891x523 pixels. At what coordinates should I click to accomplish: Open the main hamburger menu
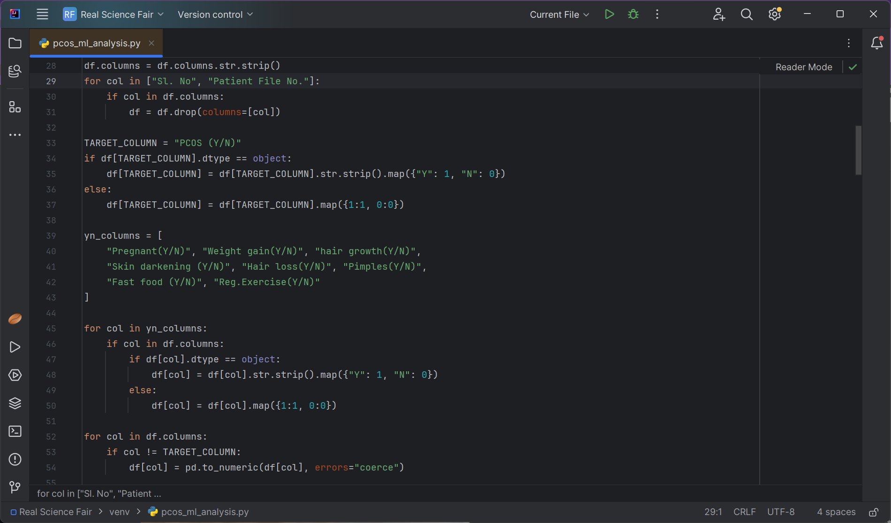42,15
